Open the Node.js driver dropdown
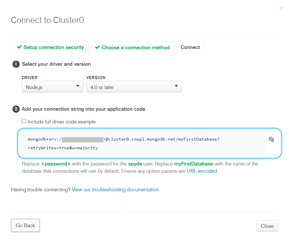This screenshot has height=242, width=289. pyautogui.click(x=52, y=87)
